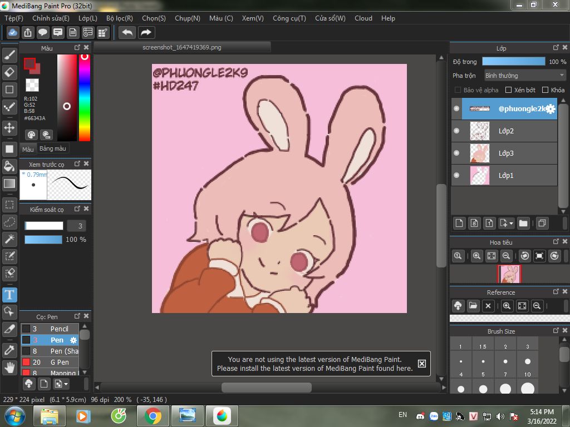The width and height of the screenshot is (570, 427).
Task: Zoom out on the Navigator panel
Action: (x=506, y=256)
